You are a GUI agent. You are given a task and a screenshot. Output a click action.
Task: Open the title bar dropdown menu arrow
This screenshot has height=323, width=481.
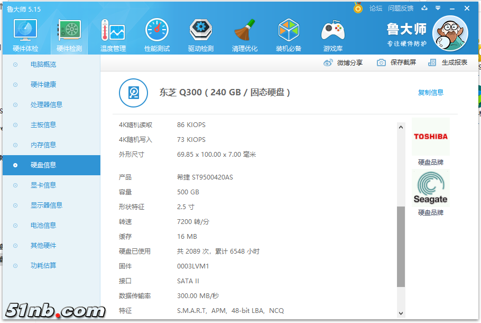(x=438, y=8)
